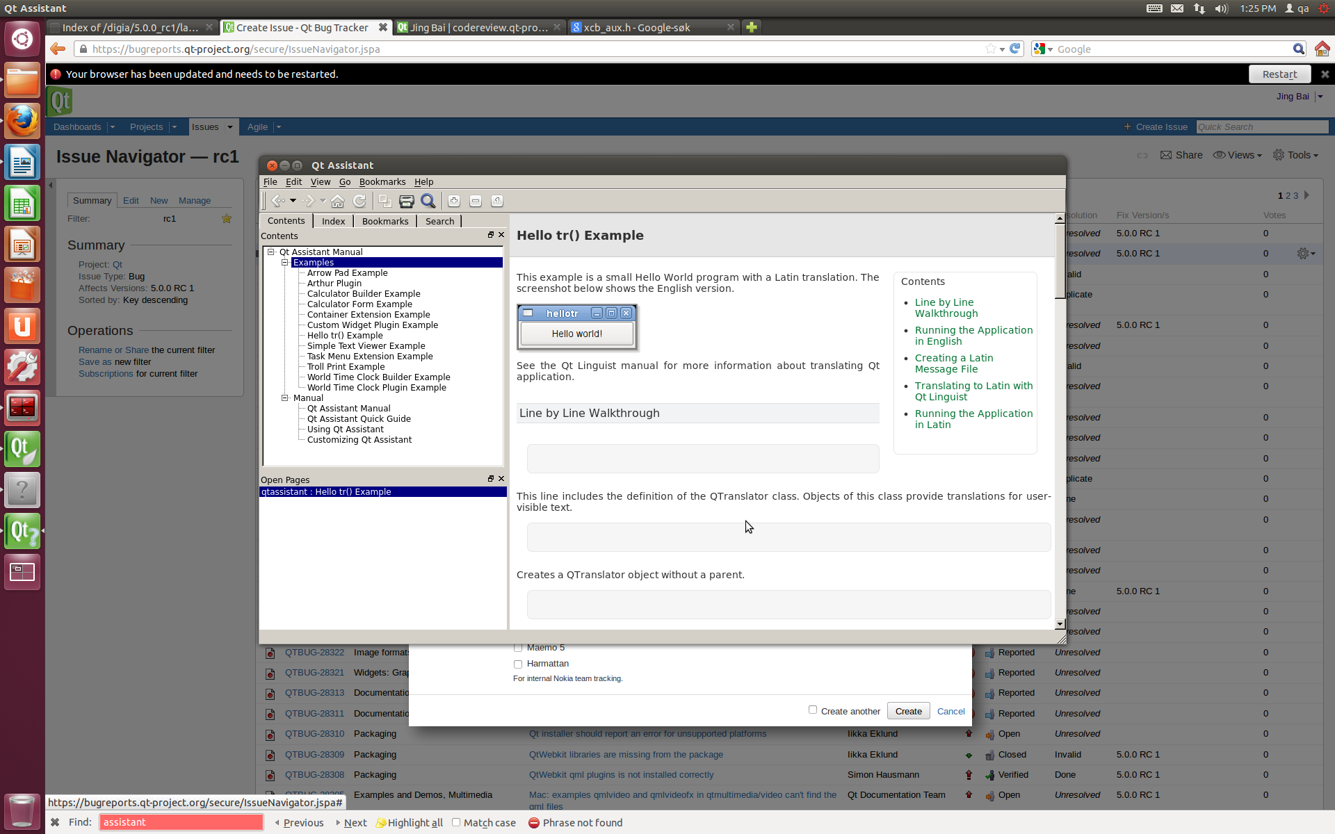The width and height of the screenshot is (1335, 834).
Task: Enable the Create another checkbox
Action: tap(813, 710)
